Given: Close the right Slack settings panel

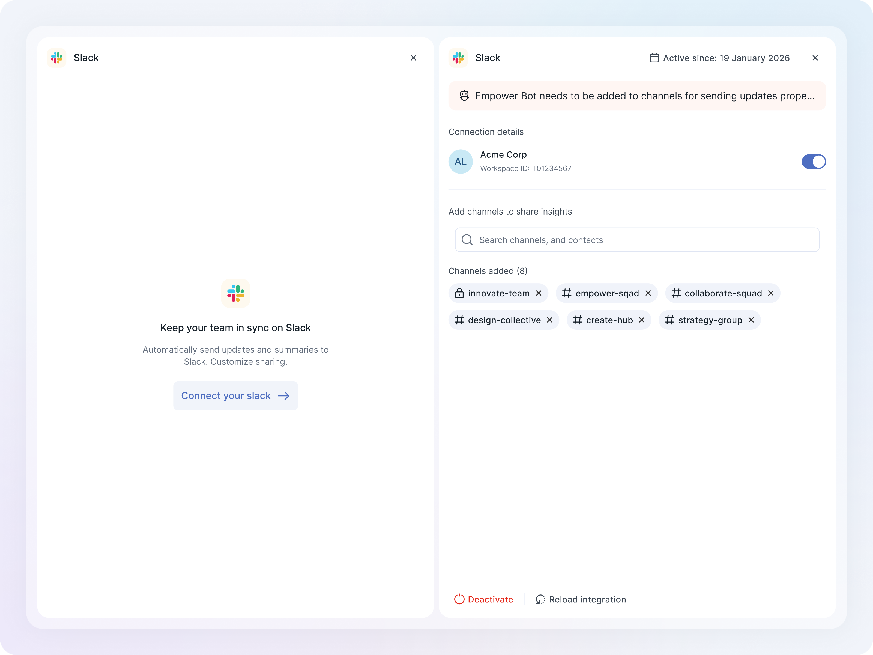Looking at the screenshot, I should (815, 58).
